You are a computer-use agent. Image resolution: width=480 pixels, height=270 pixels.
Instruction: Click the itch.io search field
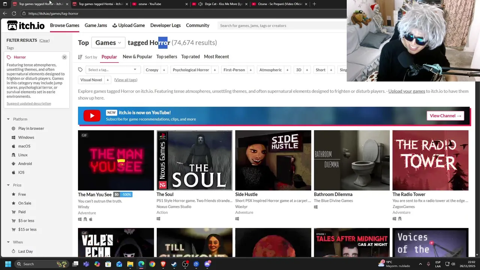point(282,25)
